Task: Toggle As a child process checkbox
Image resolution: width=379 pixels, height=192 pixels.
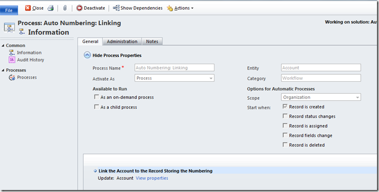Action: (x=97, y=107)
